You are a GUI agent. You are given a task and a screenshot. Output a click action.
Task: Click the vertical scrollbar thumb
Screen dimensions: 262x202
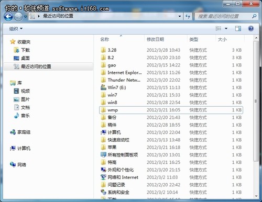tap(256, 101)
